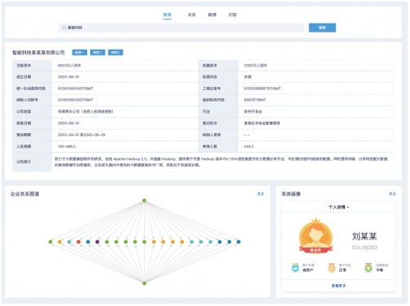Click the blue 搜索 button
Image resolution: width=410 pixels, height=306 pixels.
coord(322,28)
